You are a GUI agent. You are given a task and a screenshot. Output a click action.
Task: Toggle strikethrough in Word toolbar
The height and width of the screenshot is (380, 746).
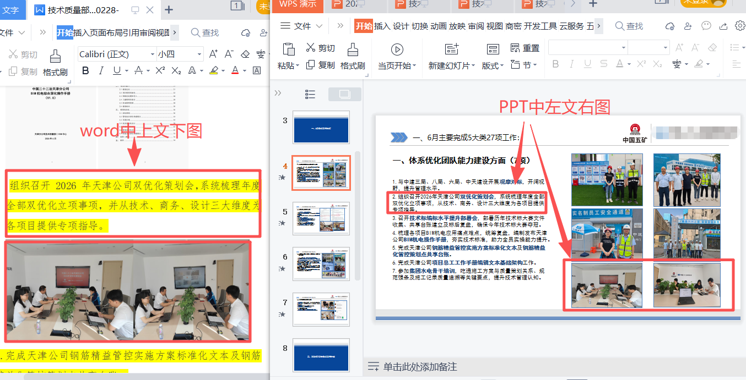(x=138, y=70)
